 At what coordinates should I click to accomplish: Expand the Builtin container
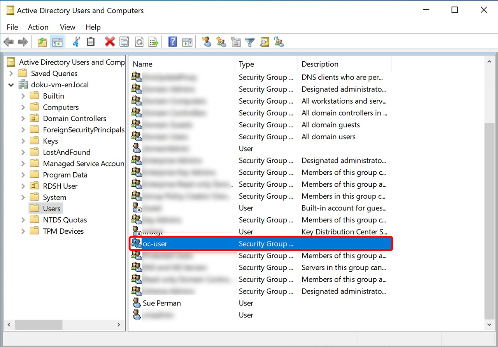click(23, 96)
